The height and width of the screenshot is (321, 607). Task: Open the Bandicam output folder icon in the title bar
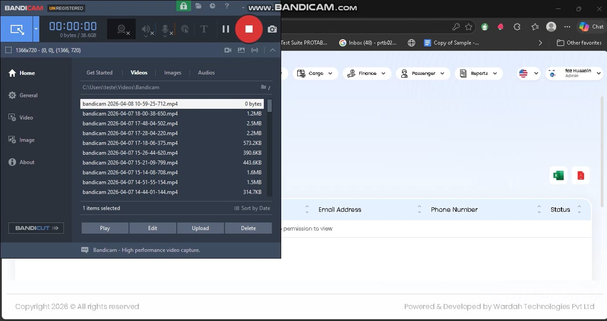click(x=198, y=6)
